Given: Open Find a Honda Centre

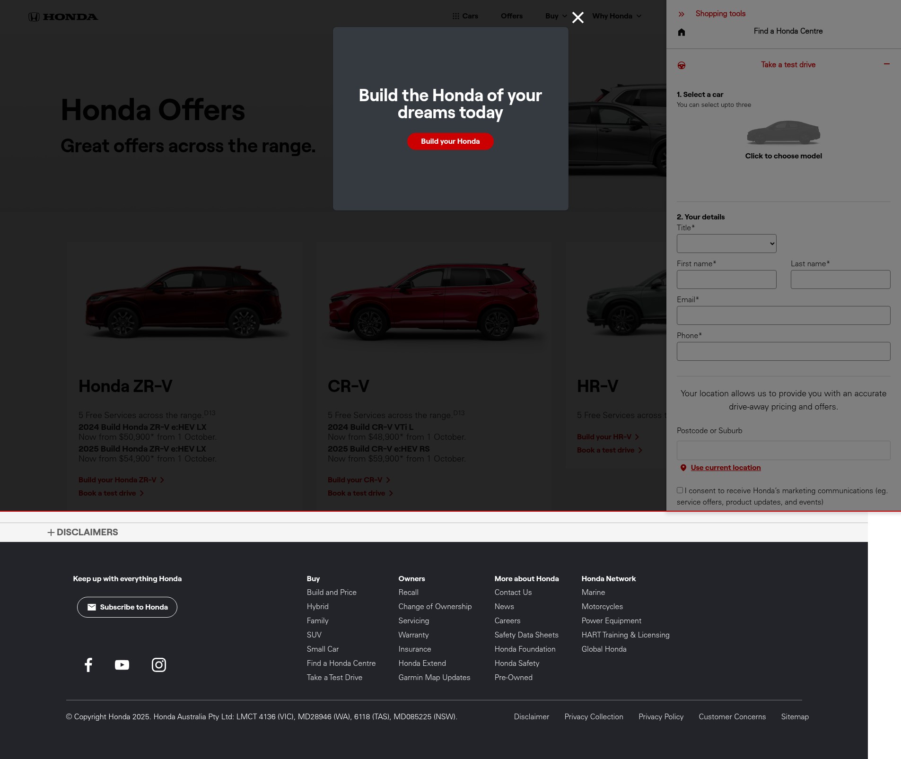Looking at the screenshot, I should (x=788, y=31).
